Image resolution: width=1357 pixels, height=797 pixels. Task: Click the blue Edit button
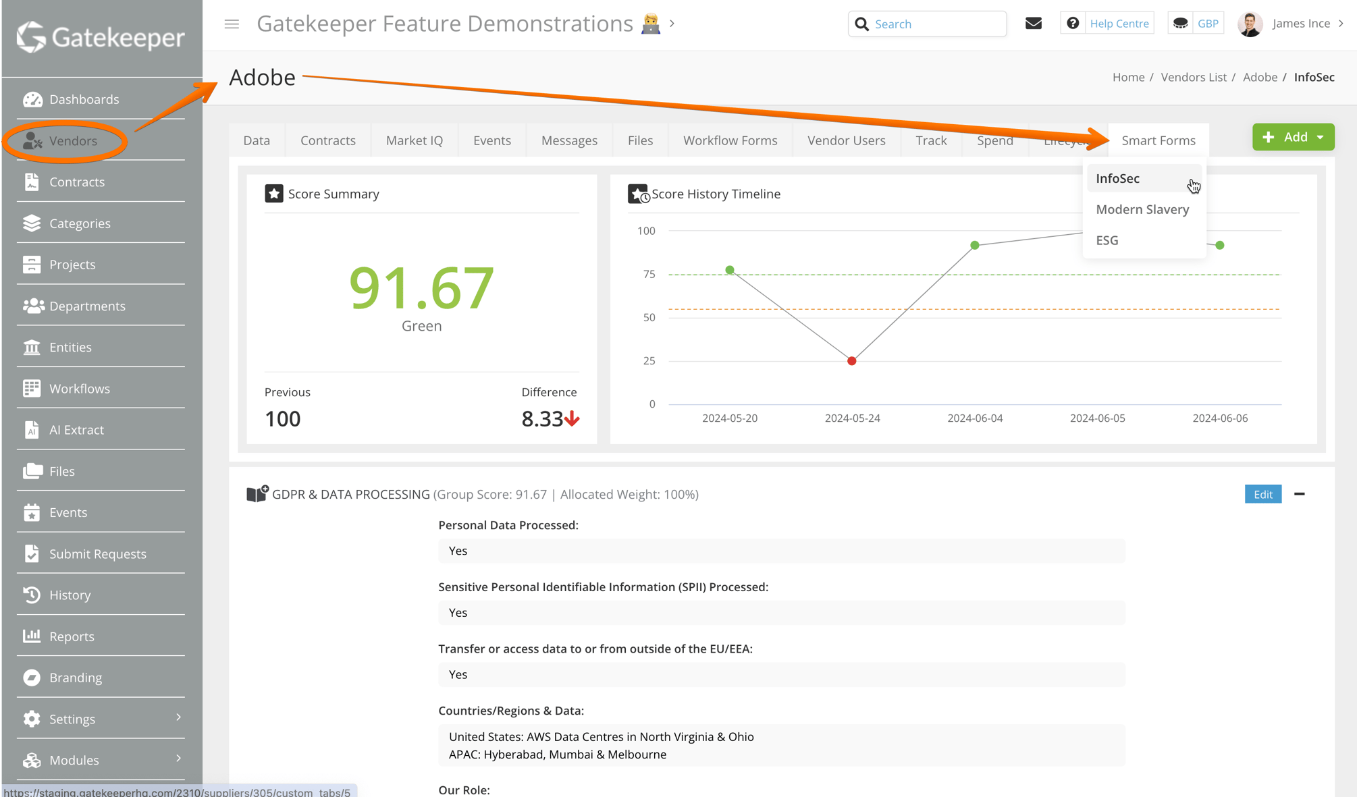pyautogui.click(x=1262, y=494)
